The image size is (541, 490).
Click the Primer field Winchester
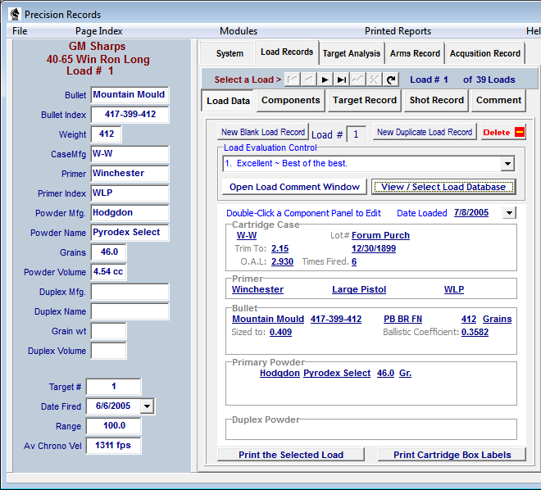pyautogui.click(x=130, y=174)
